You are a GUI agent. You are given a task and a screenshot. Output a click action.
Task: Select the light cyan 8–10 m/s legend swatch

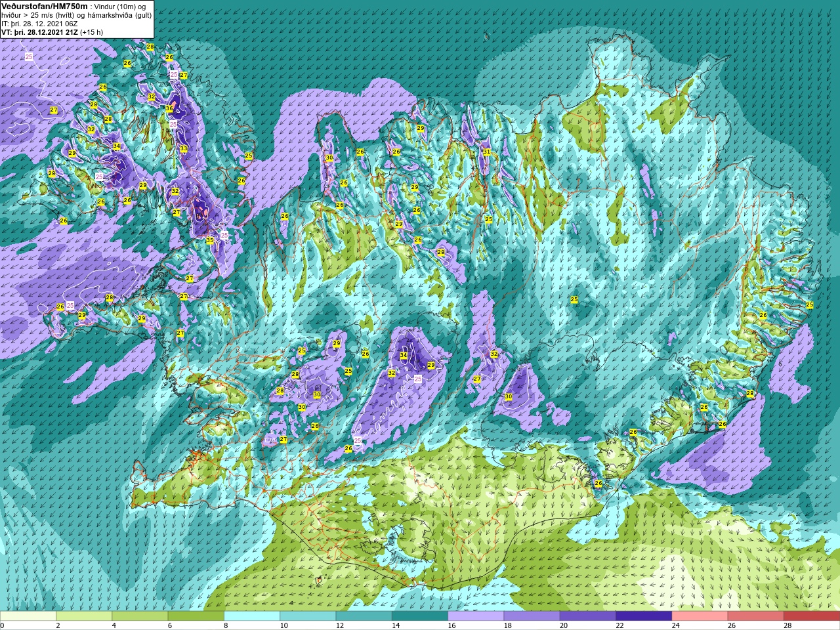252,616
